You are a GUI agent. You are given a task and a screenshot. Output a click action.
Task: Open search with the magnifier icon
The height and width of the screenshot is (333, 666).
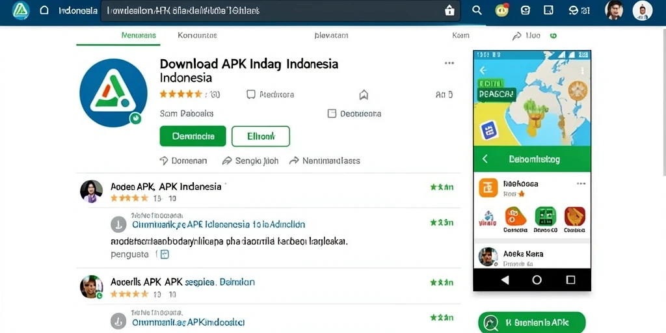(x=477, y=10)
